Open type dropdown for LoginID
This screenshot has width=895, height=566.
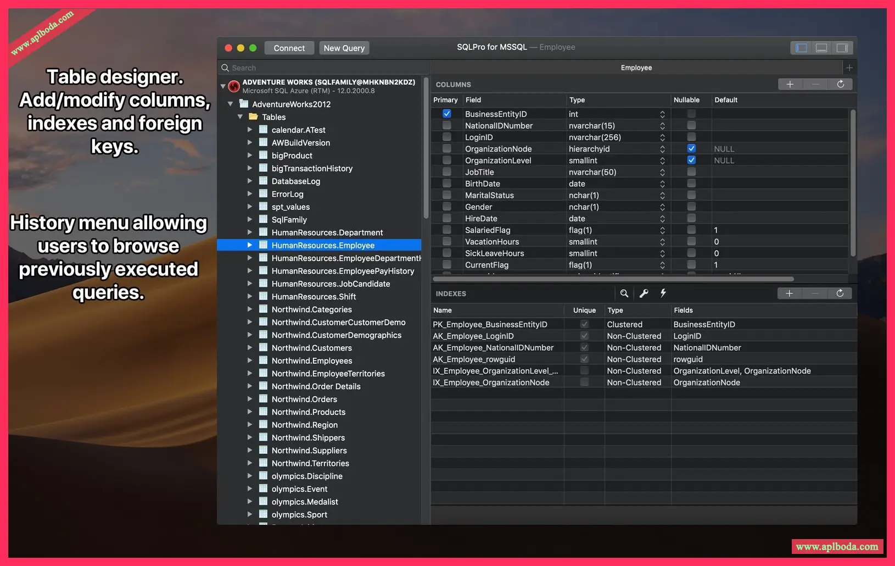tap(662, 137)
